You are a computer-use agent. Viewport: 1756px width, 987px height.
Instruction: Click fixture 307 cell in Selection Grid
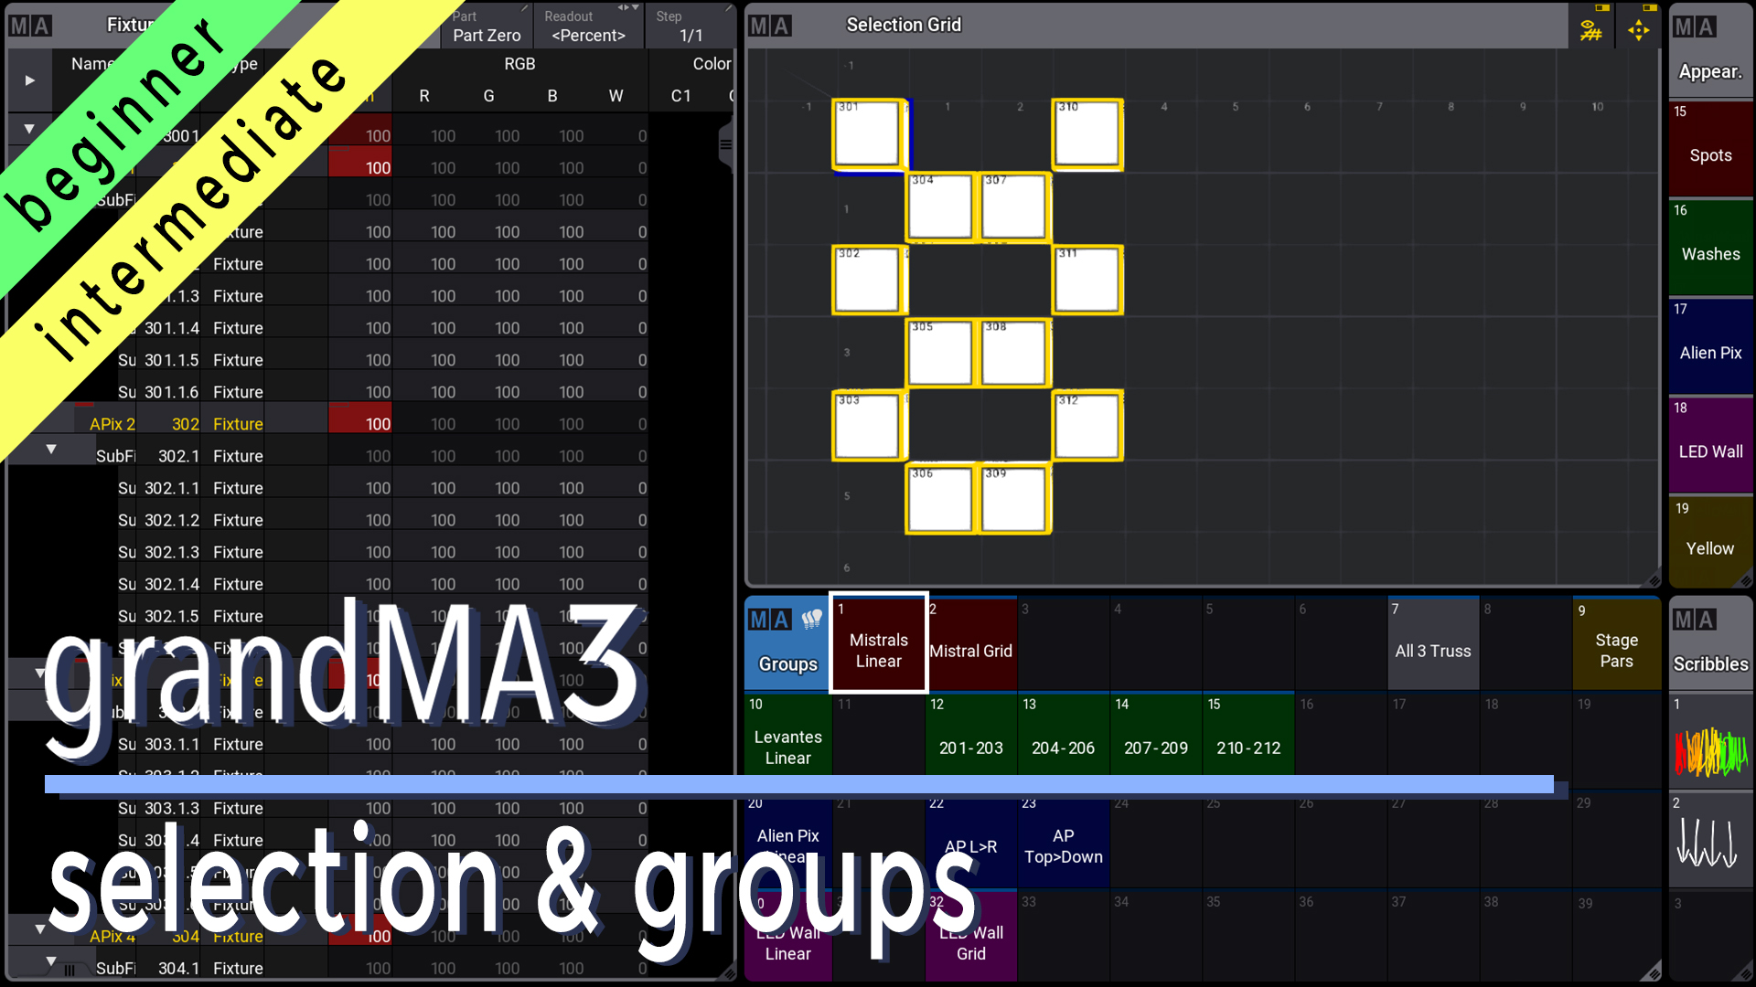click(x=1013, y=208)
